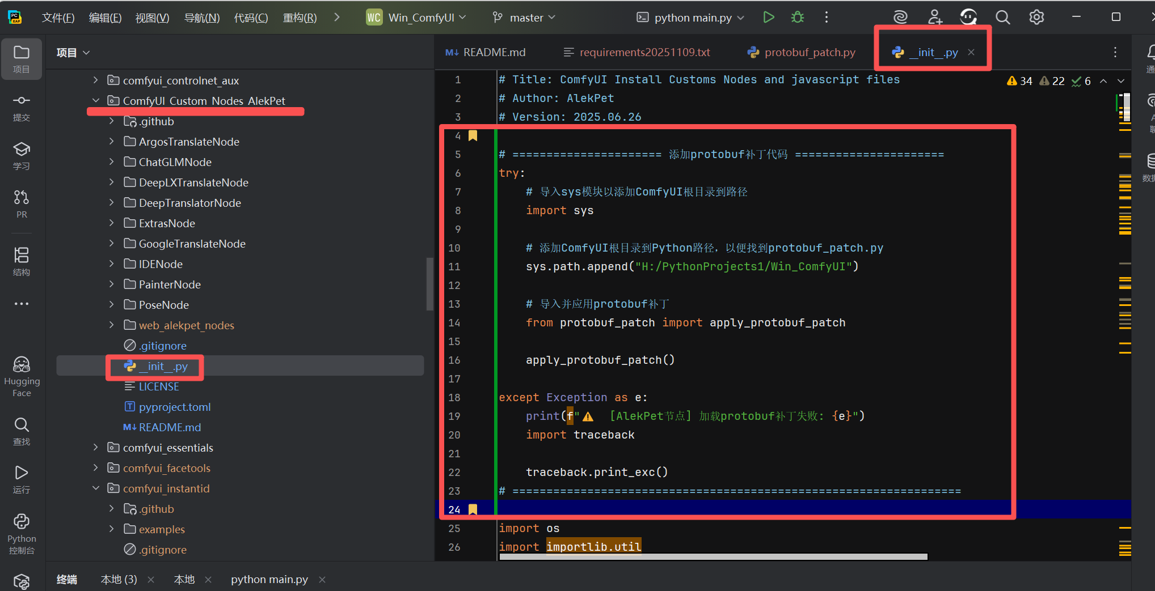Open the PR pull requests panel

[x=22, y=204]
